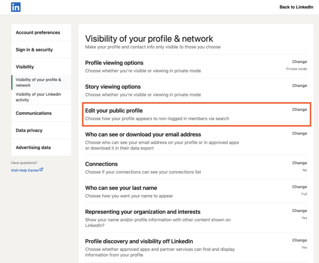Change Connections visibility setting

(299, 163)
